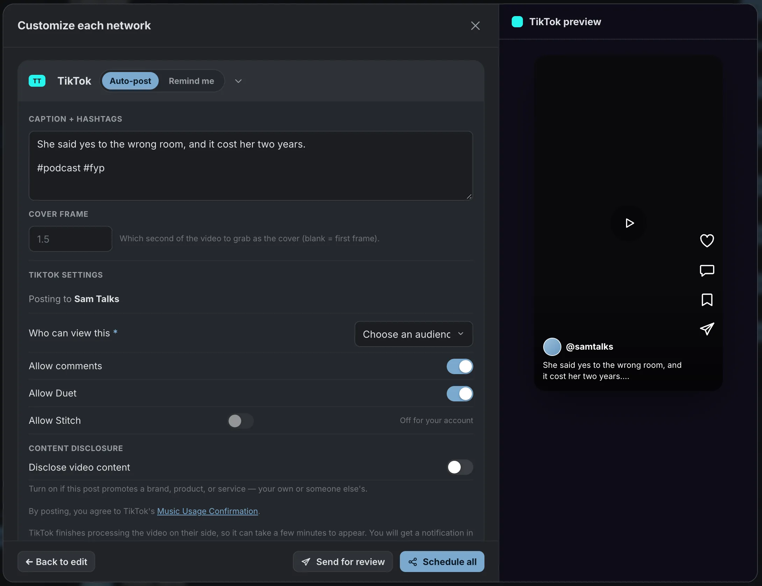Click the teal TikTok preview square icon

517,22
